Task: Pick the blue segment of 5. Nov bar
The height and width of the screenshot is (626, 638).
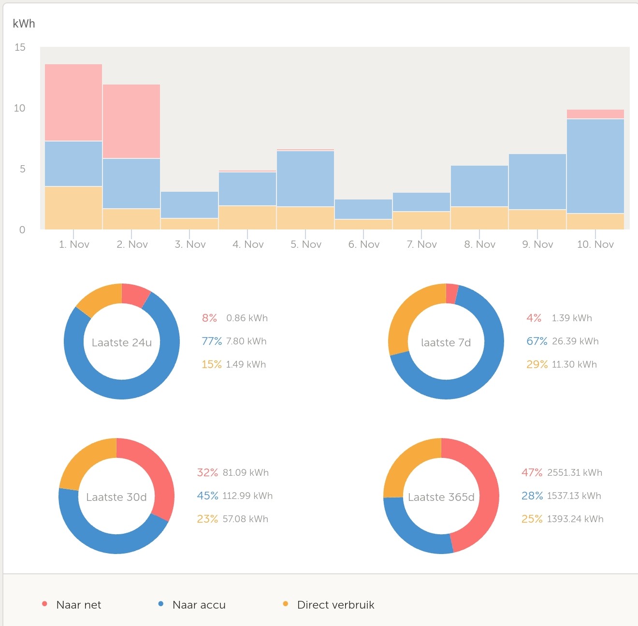Action: click(305, 179)
